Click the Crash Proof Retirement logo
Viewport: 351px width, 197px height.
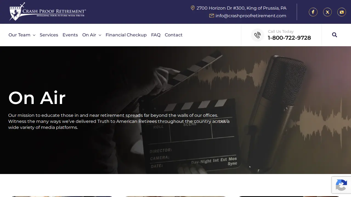pyautogui.click(x=48, y=11)
